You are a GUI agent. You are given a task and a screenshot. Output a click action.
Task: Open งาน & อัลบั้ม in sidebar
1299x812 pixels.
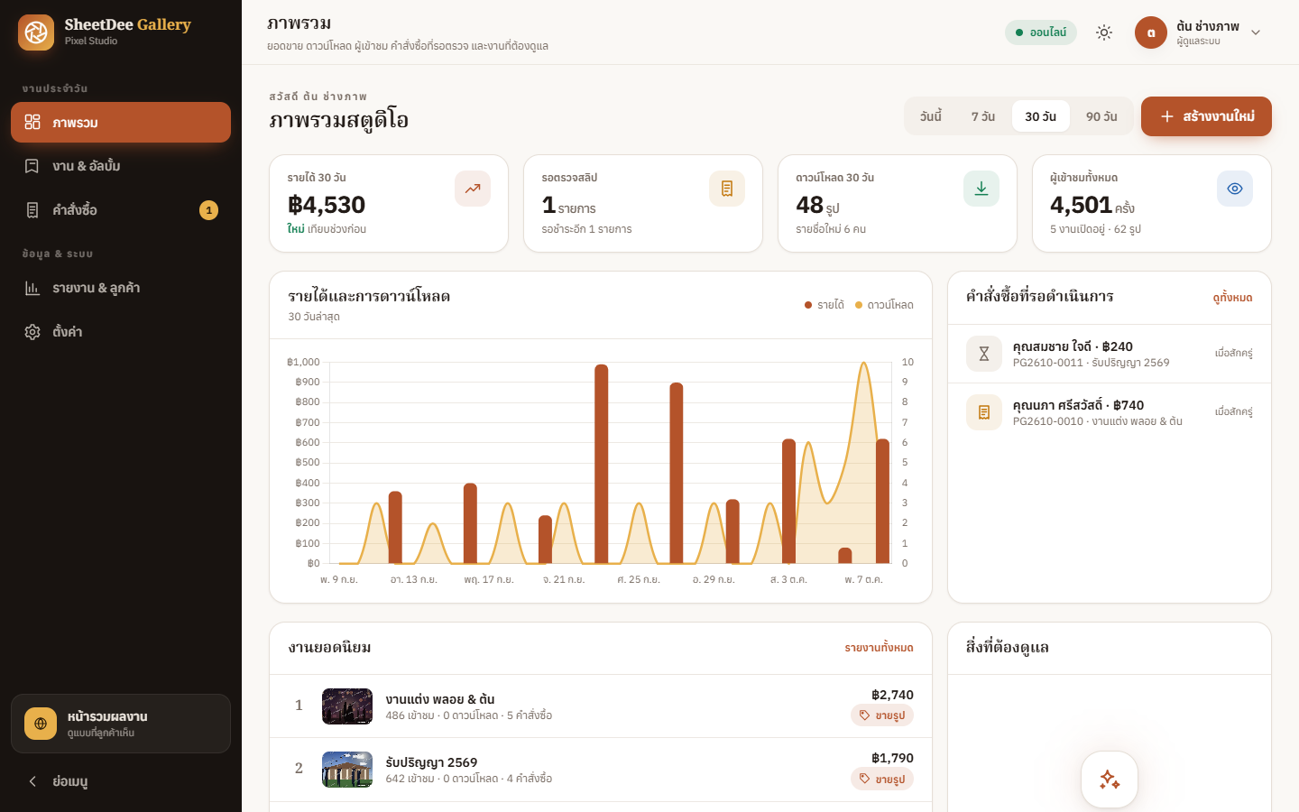[121, 166]
